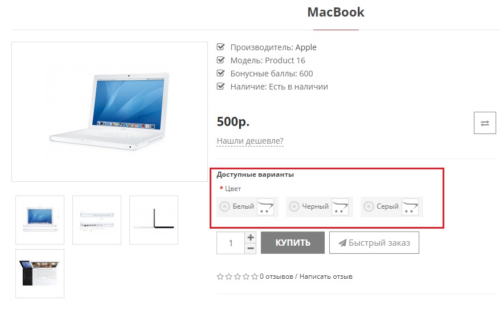Click the checkmark icon next to Наличие
This screenshot has height=309, width=499.
220,86
